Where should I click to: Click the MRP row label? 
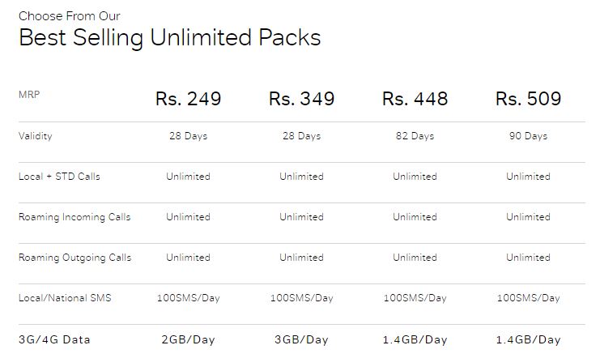click(29, 95)
